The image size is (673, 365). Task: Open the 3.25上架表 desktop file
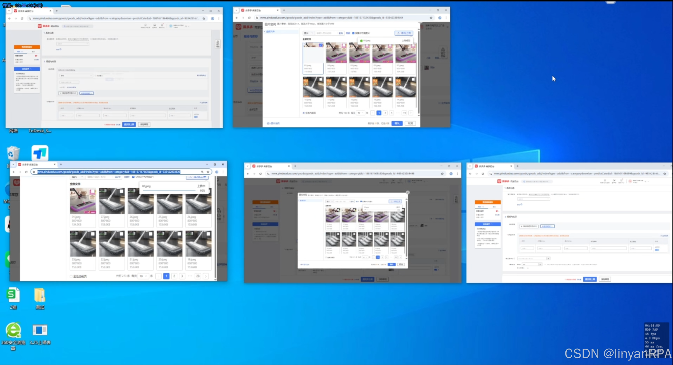[40, 333]
